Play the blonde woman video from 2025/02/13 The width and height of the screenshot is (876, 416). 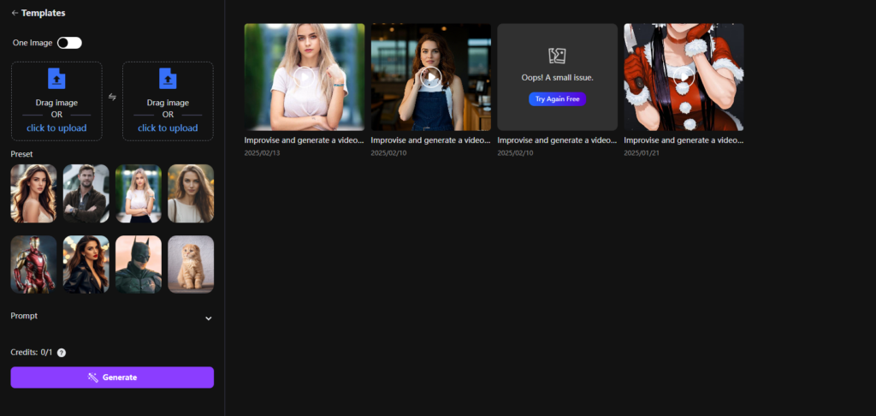[305, 77]
